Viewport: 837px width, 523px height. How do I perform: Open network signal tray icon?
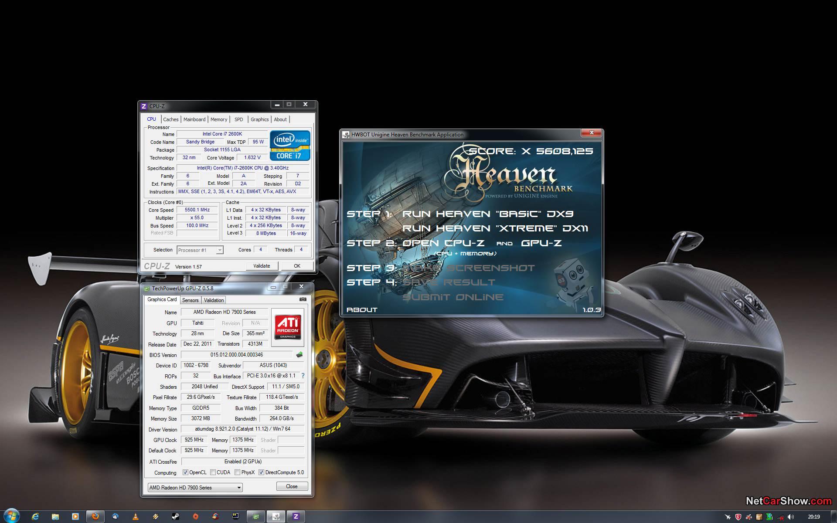[780, 517]
